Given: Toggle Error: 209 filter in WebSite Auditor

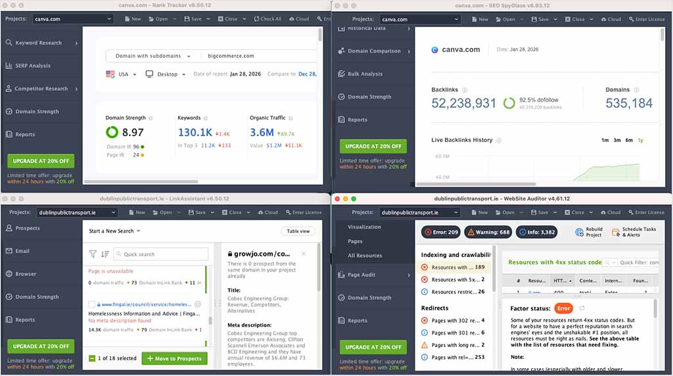Looking at the screenshot, I should [441, 232].
